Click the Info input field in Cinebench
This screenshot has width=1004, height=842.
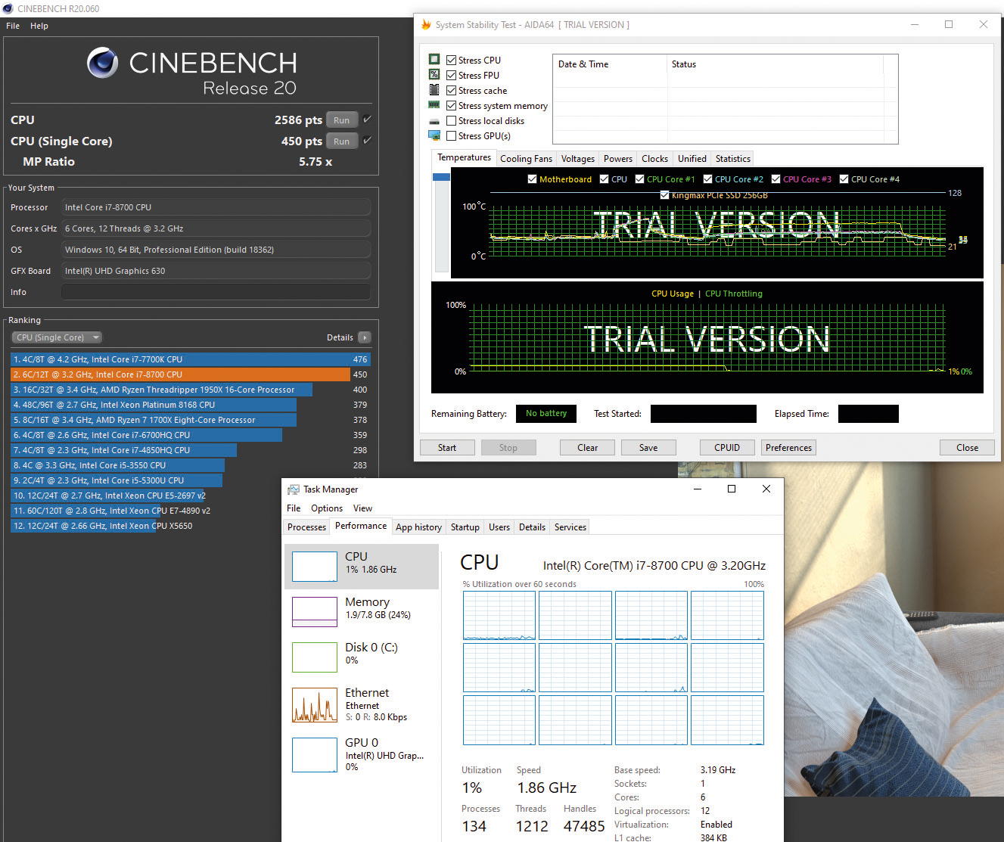(215, 291)
